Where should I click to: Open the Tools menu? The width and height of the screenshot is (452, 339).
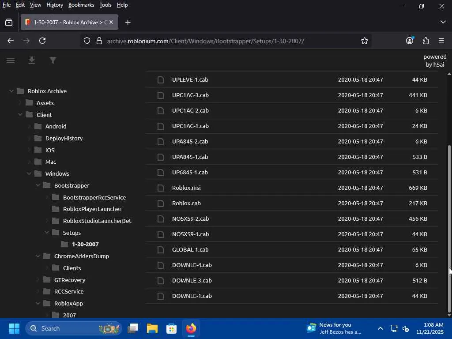click(x=105, y=5)
